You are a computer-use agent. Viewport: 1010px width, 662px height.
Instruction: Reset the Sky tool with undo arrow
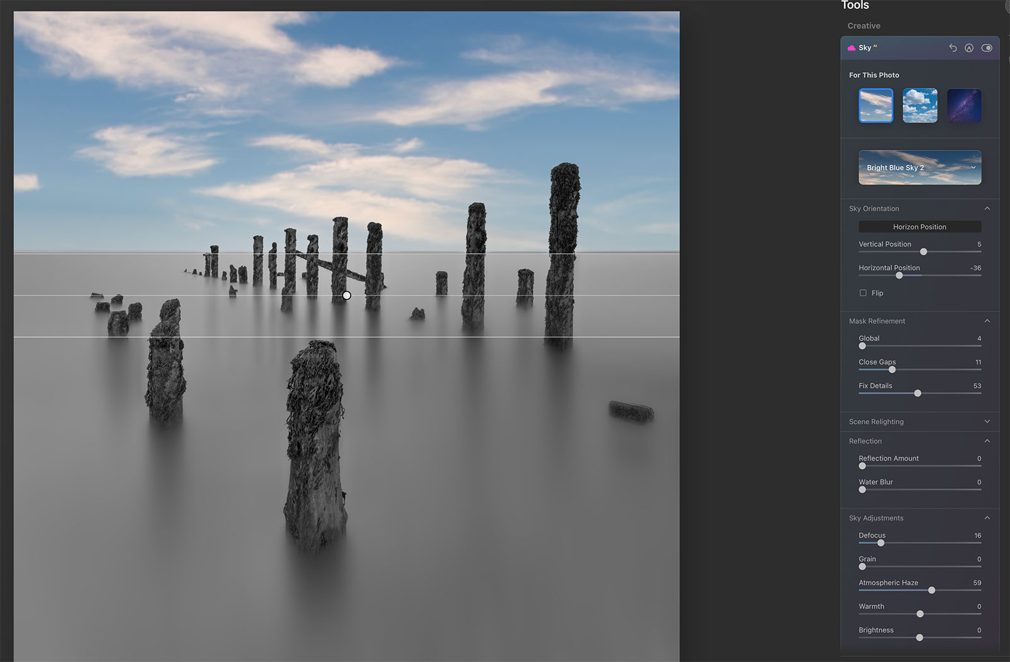click(x=953, y=48)
